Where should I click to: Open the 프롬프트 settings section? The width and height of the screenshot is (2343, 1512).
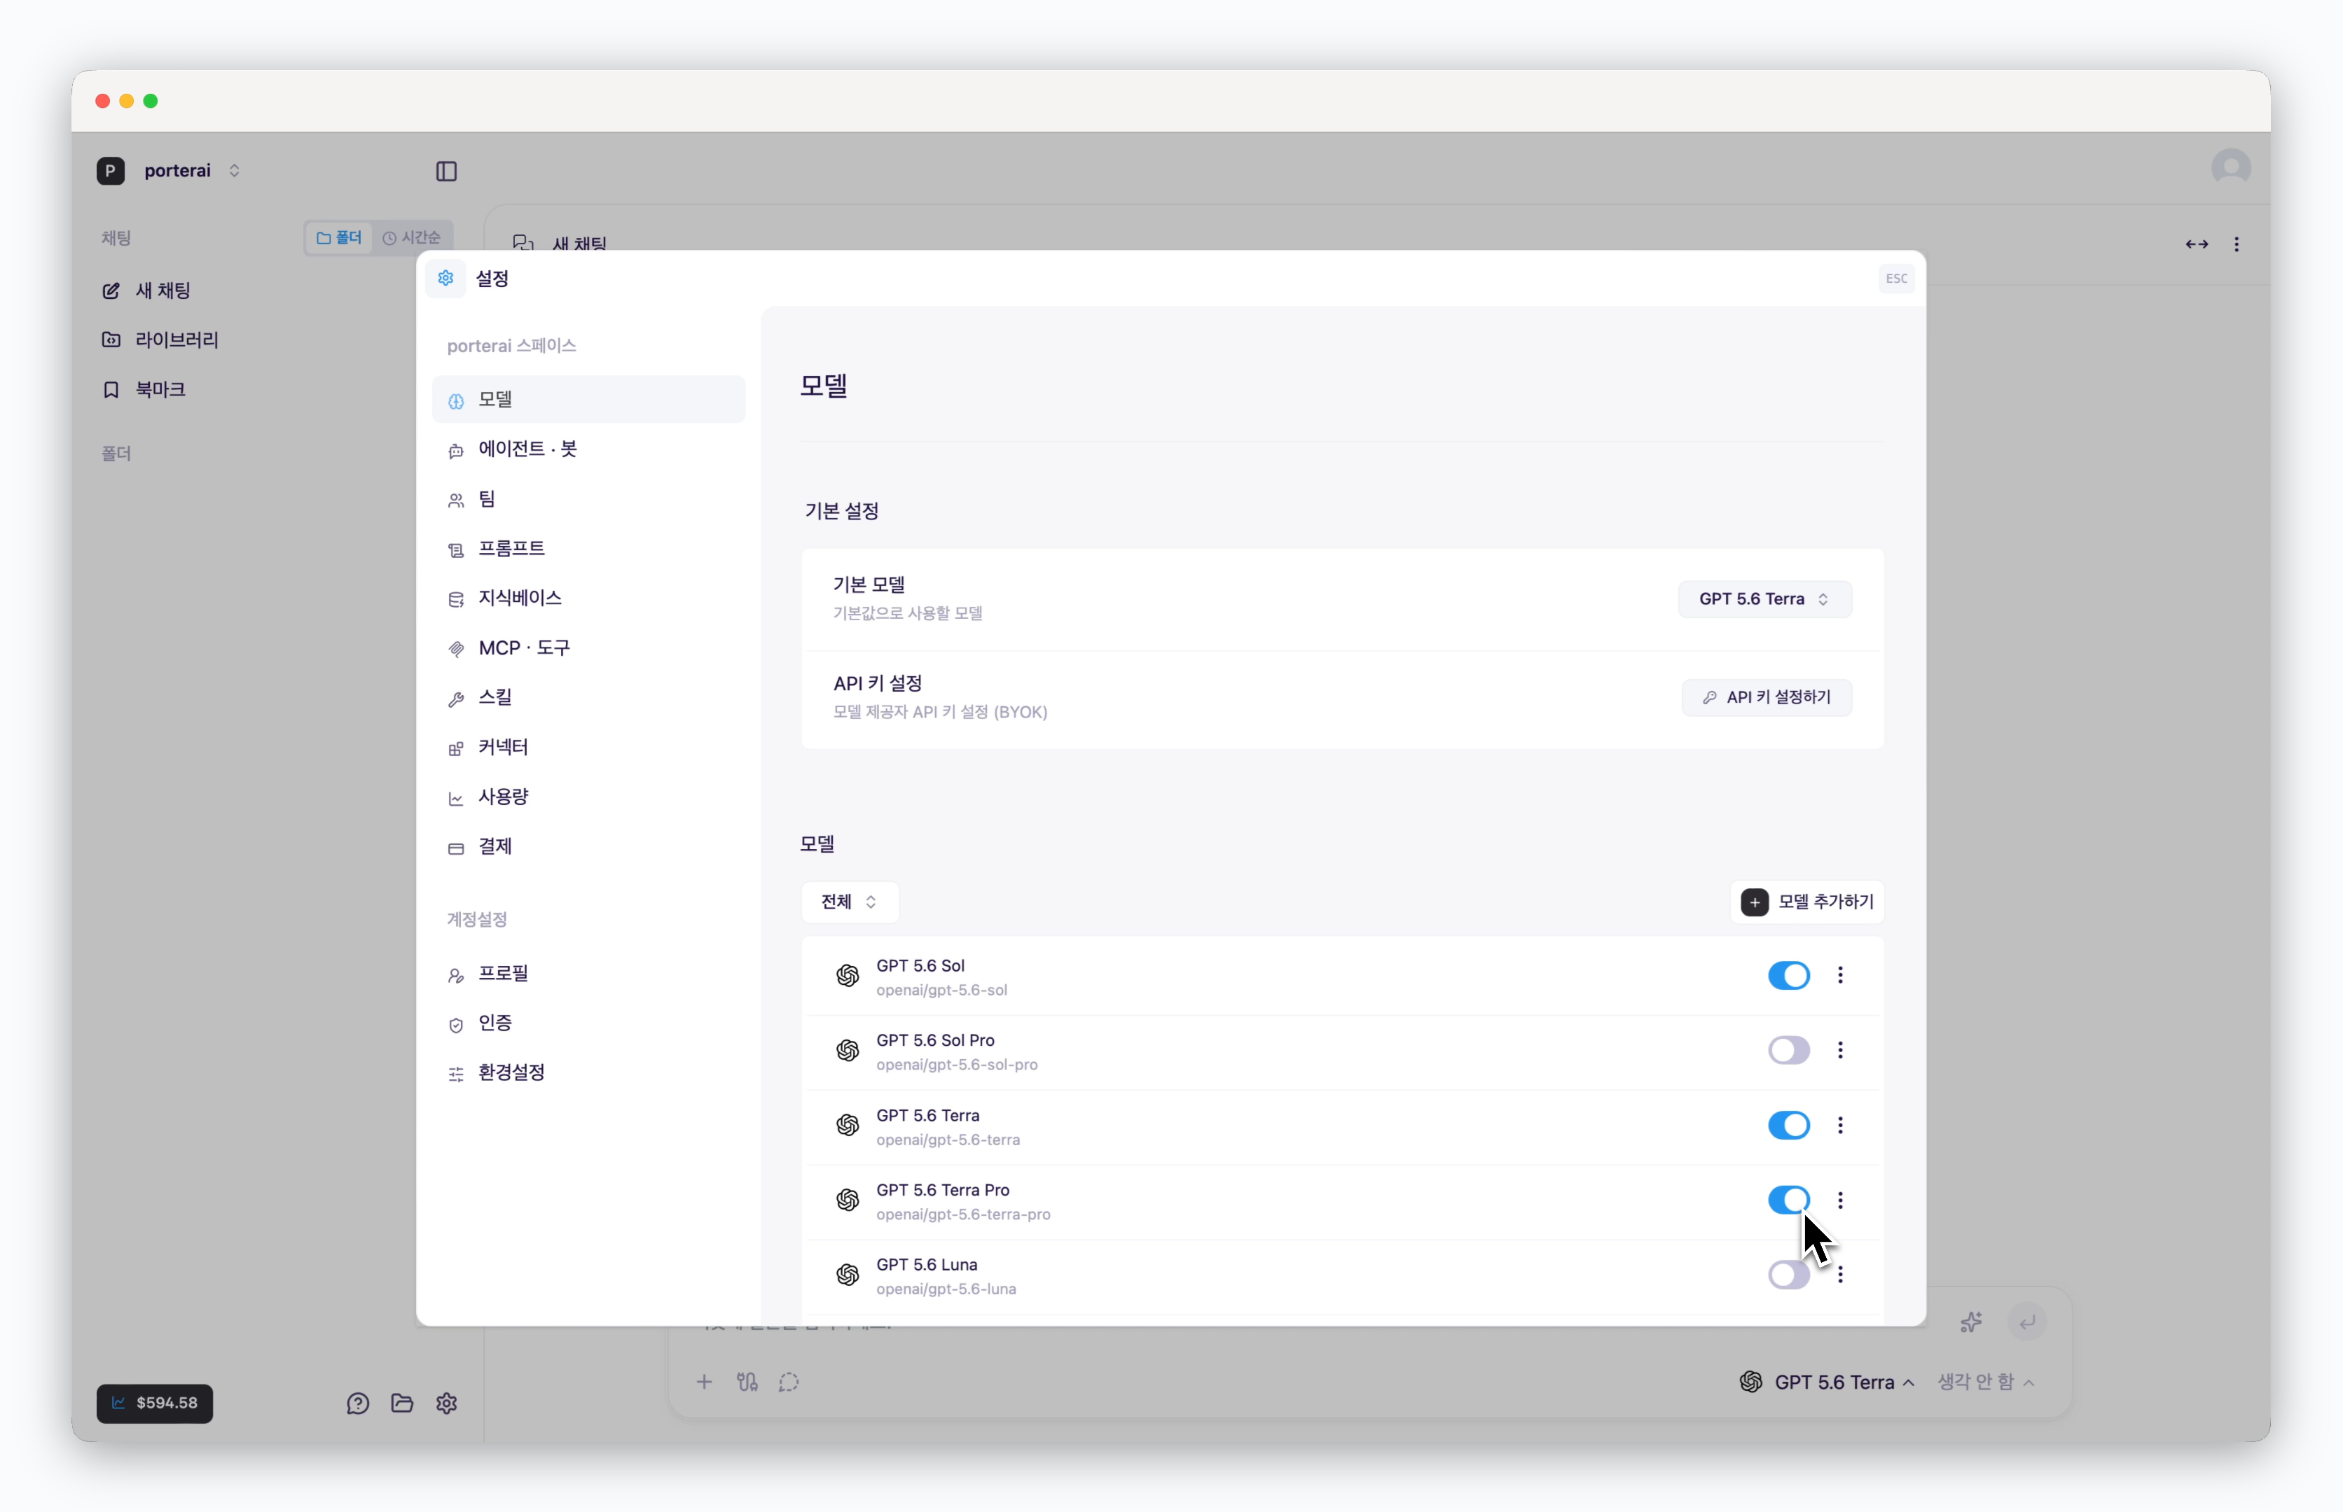click(x=588, y=549)
